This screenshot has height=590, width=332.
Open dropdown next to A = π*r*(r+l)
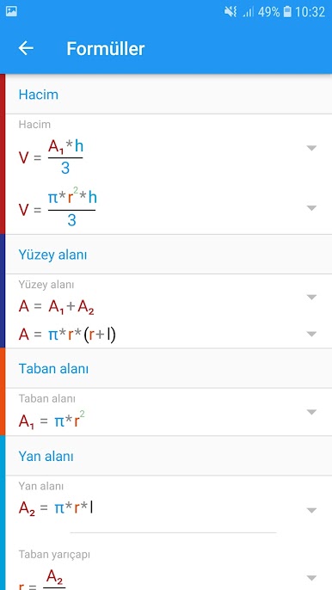click(311, 334)
